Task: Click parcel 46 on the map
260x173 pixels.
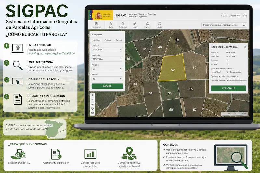Action: 160,47
